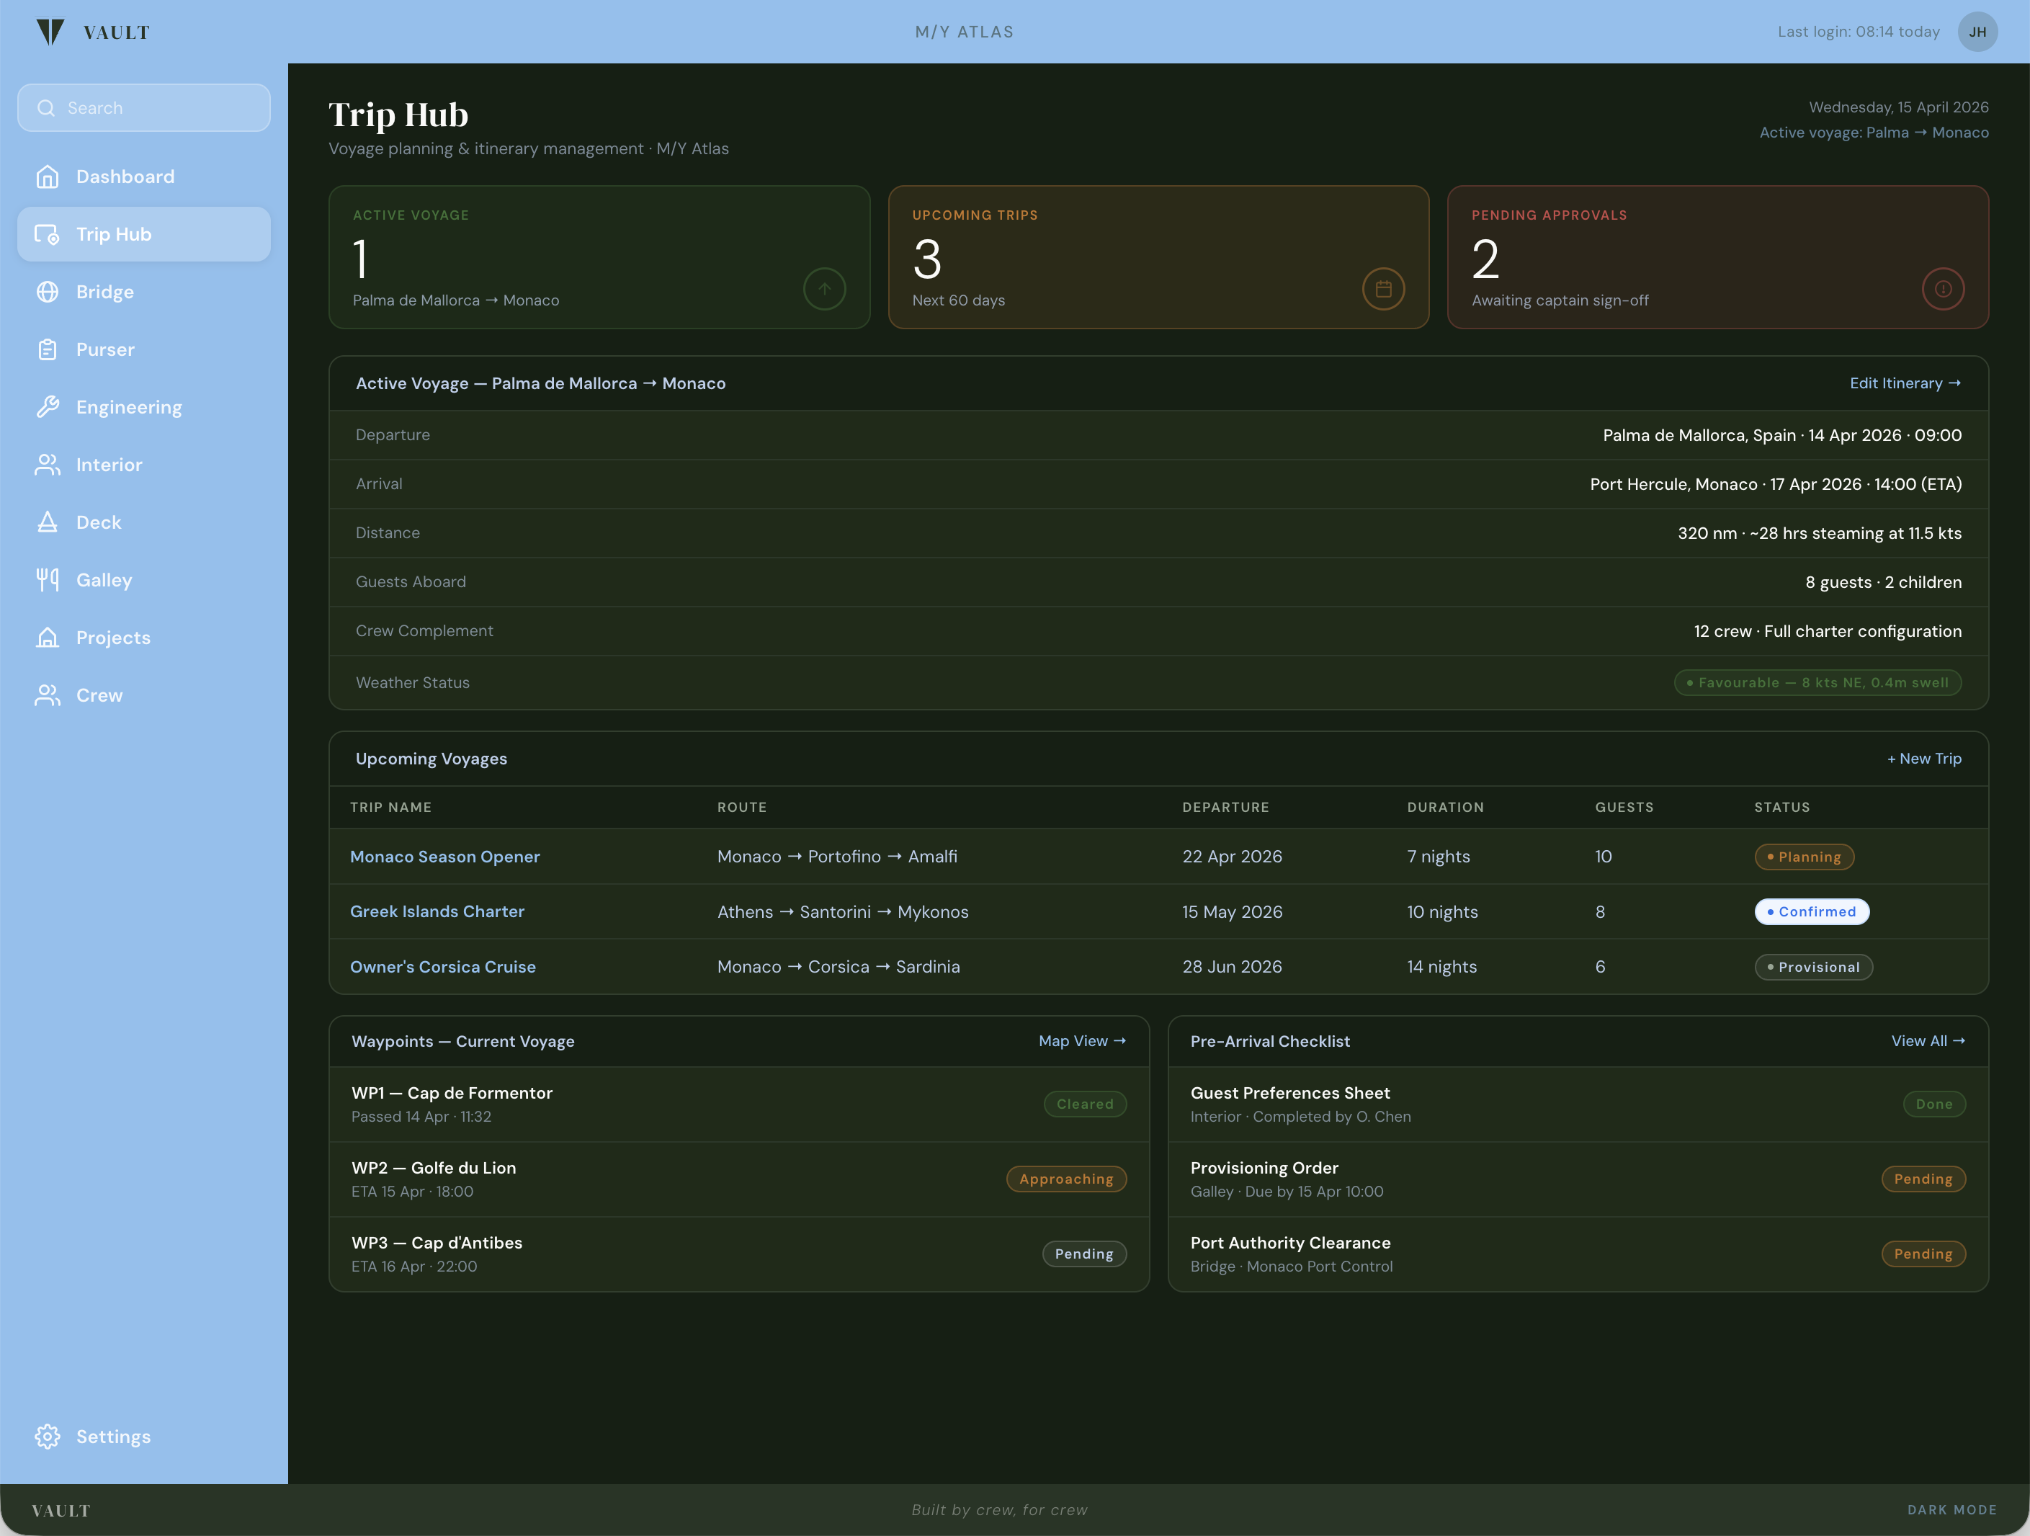
Task: Click the Active Voyage summary card
Action: (599, 258)
